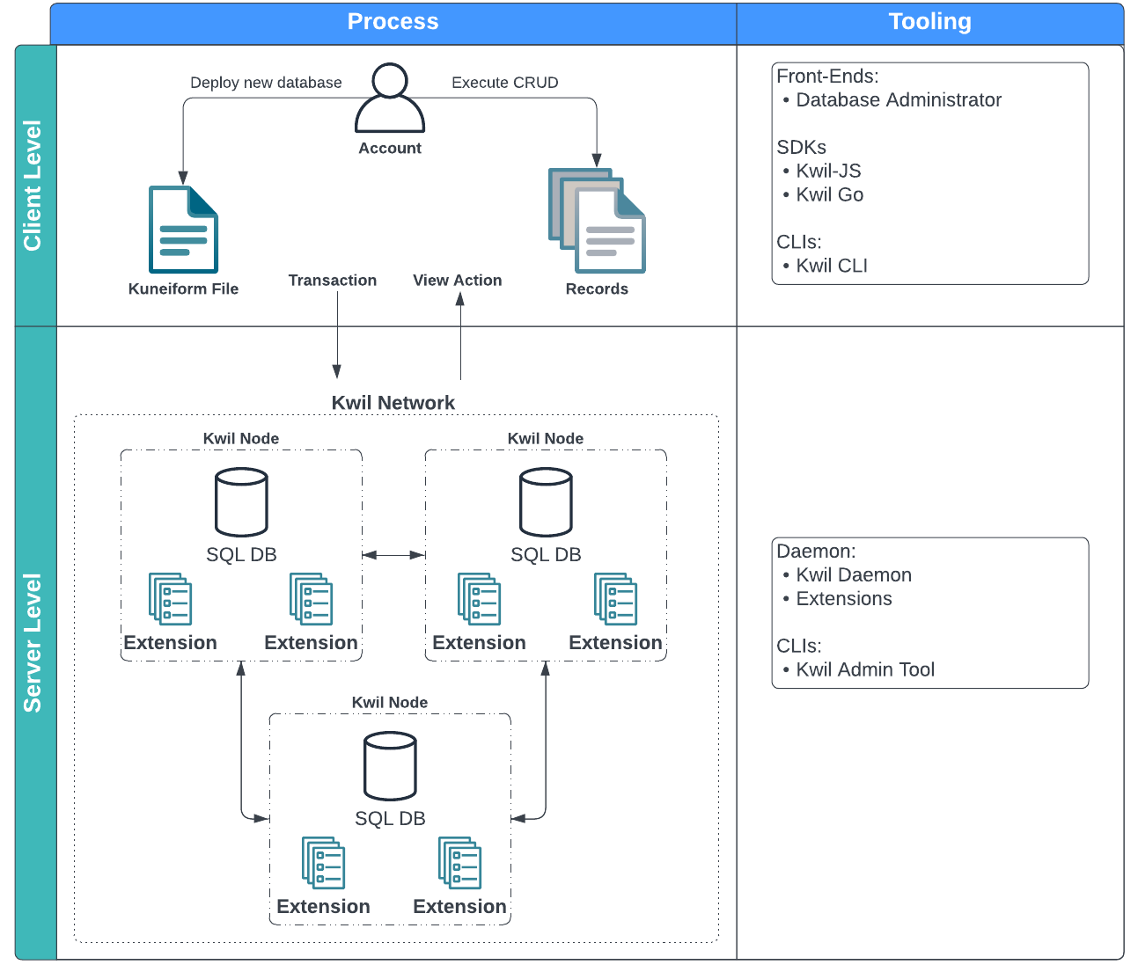Click left Extension icon in upper-right Kwil Node
Viewport: 1138px width, 972px height.
480,599
